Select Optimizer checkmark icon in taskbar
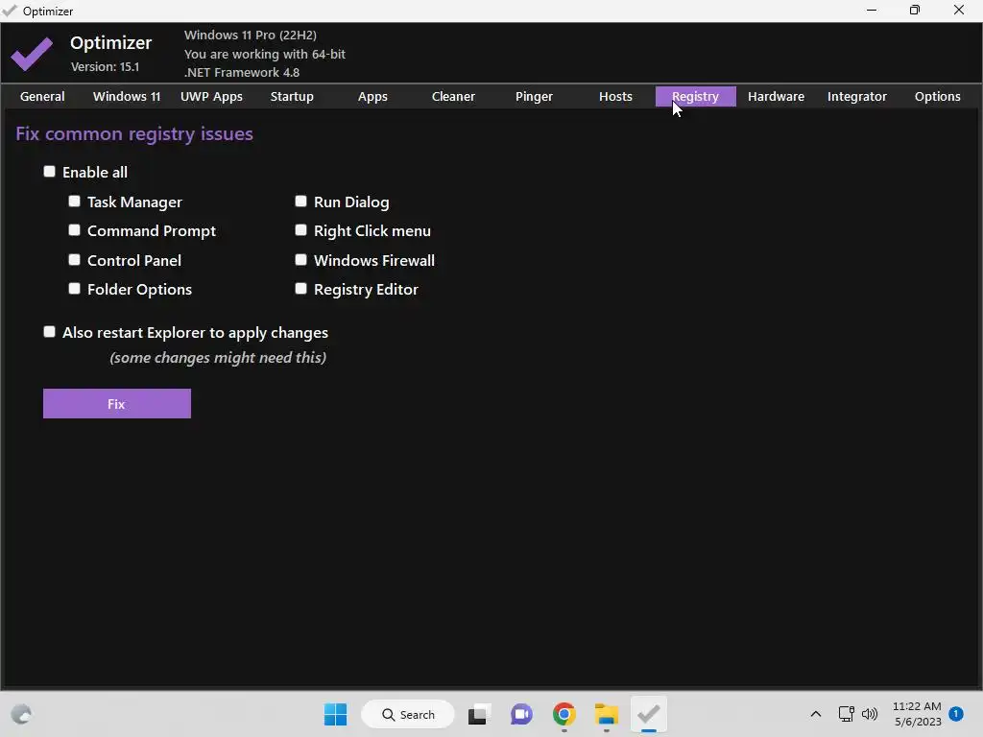983x737 pixels. coord(648,714)
